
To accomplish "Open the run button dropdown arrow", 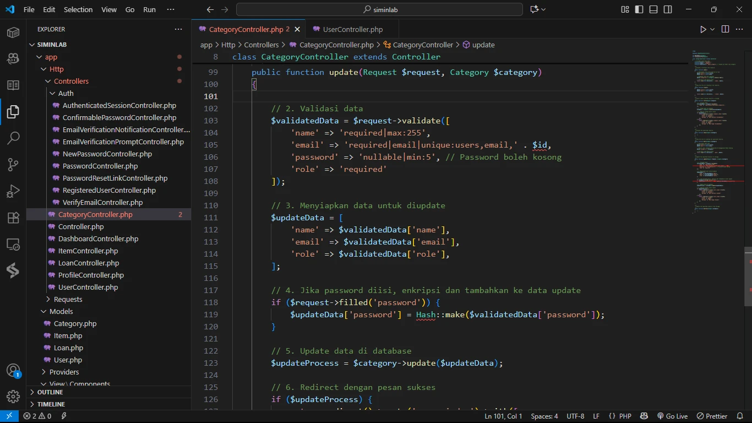I will (712, 29).
